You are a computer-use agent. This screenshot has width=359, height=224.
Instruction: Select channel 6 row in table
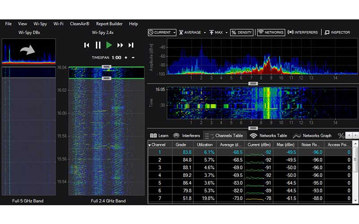tap(250, 190)
